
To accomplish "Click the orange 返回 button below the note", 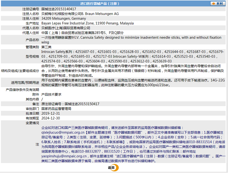I will 113,168.
